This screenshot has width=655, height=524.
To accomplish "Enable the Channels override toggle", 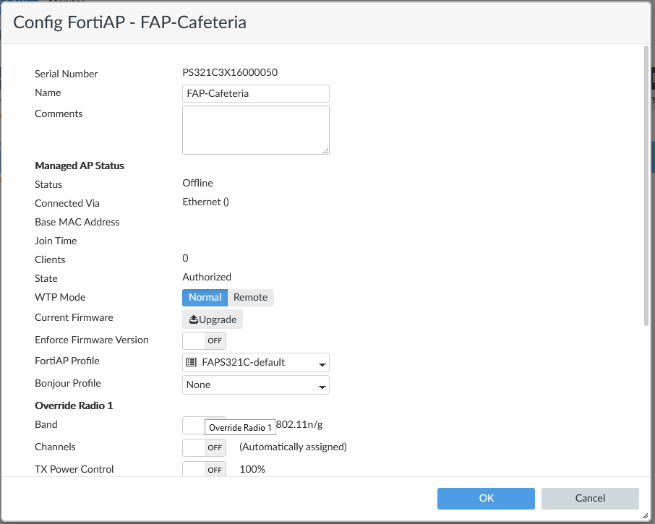I will coord(204,447).
